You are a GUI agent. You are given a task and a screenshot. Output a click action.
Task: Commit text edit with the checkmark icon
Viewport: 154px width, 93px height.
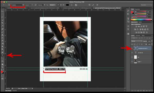click(x=93, y=5)
